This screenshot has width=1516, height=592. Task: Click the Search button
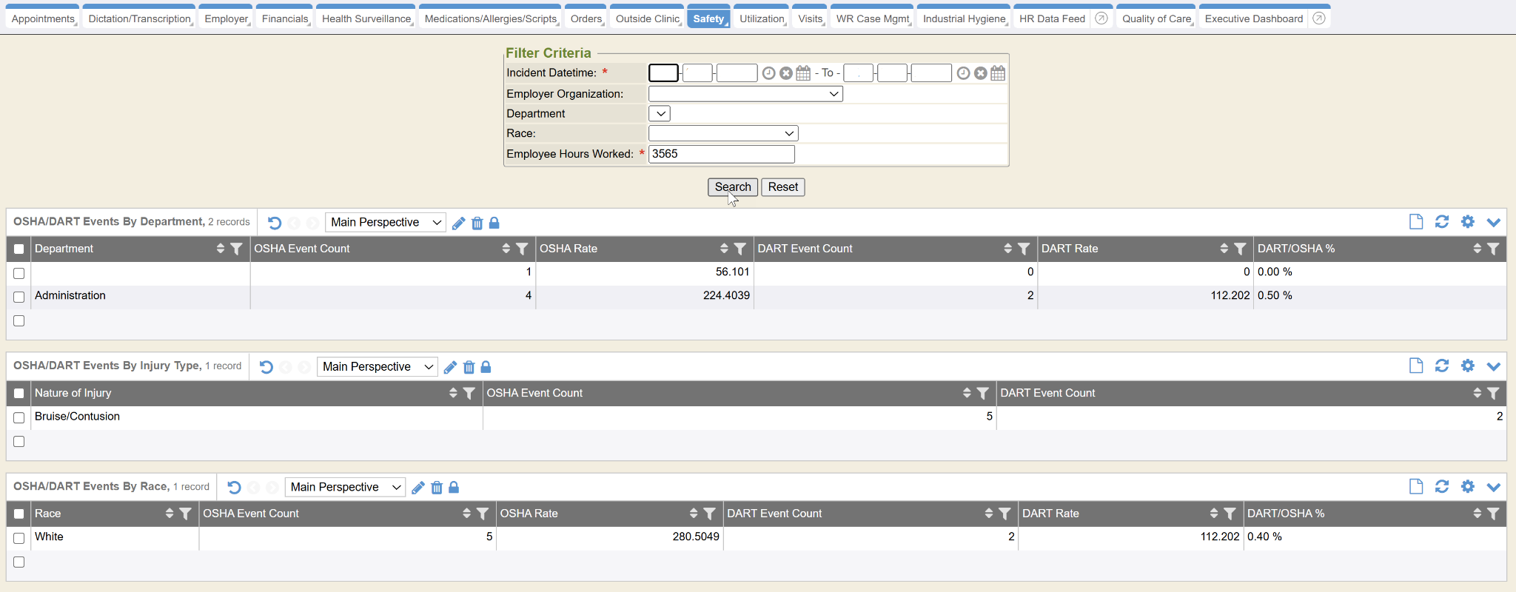[732, 187]
